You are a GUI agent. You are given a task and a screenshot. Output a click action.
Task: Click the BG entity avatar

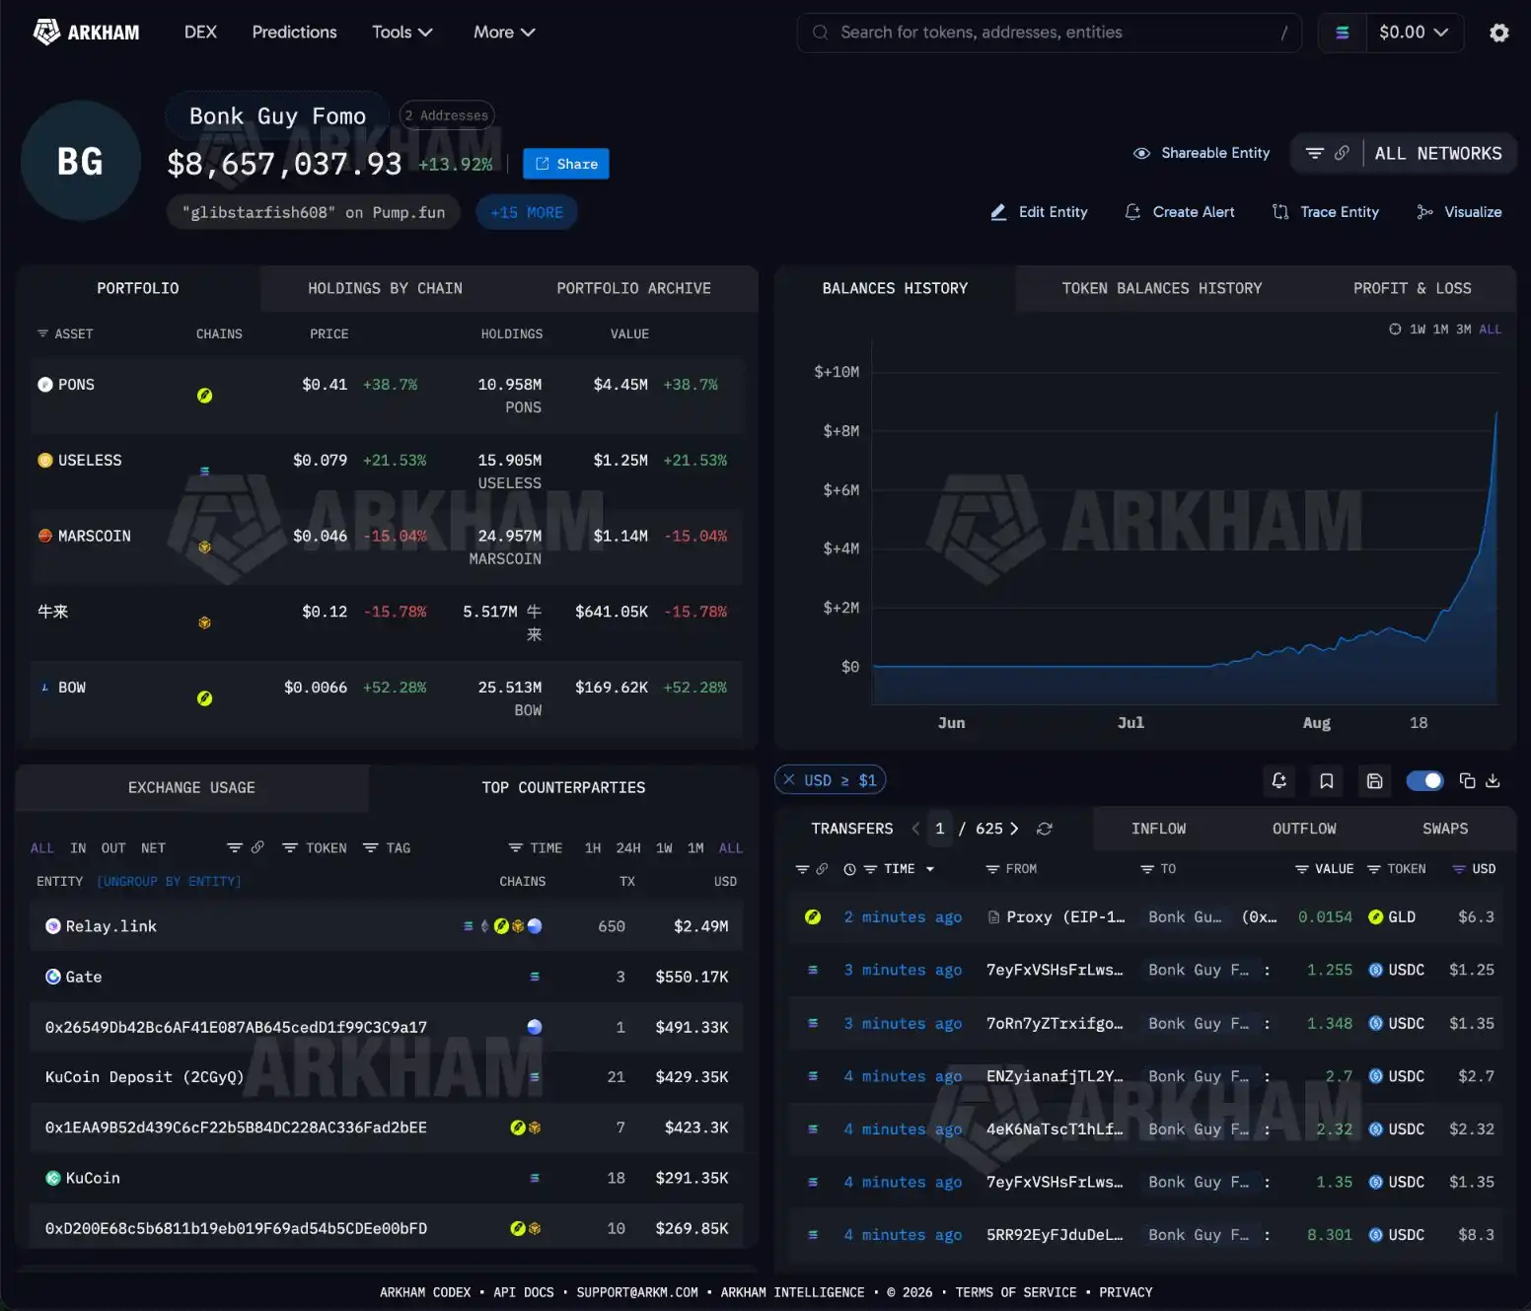coord(81,161)
